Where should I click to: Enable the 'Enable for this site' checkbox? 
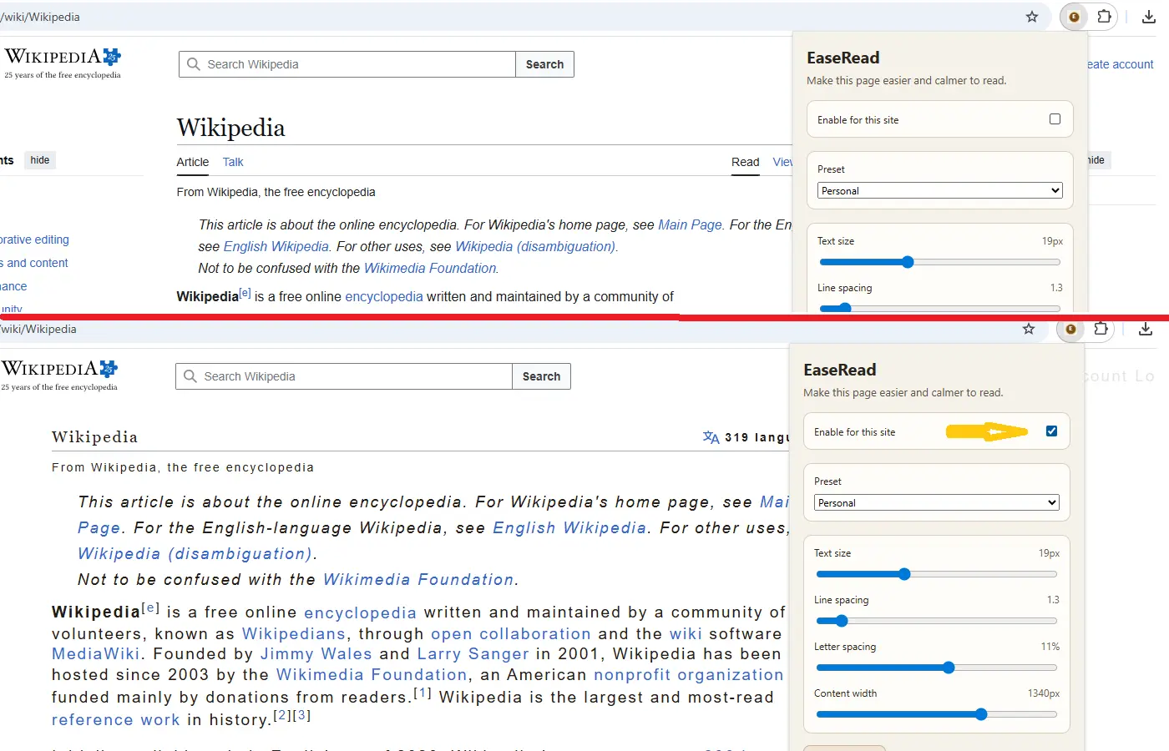pos(1055,119)
